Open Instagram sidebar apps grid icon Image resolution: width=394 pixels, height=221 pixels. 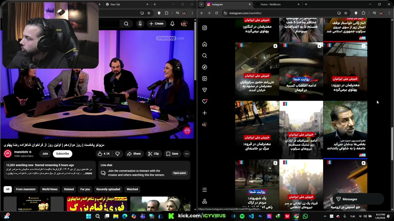(x=205, y=201)
